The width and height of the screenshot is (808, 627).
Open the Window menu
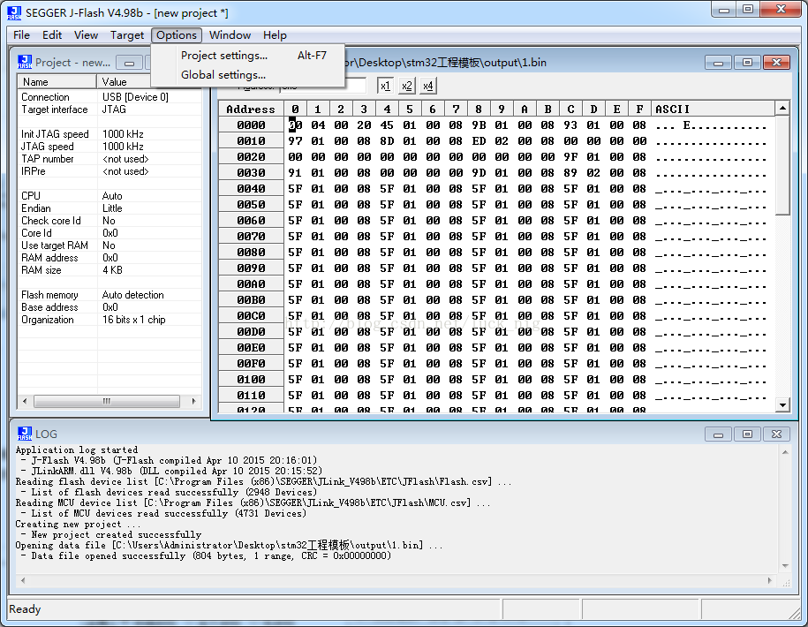[x=230, y=35]
